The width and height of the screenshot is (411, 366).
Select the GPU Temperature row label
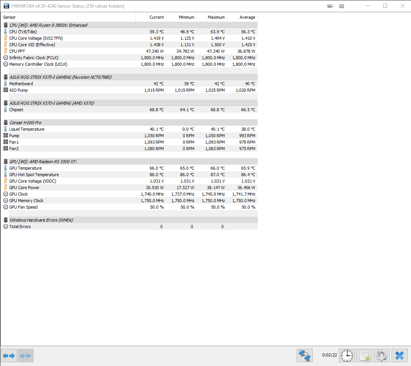click(26, 168)
